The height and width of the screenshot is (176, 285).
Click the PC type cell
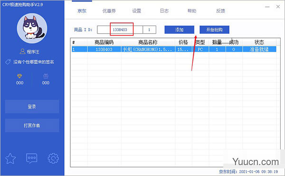200,49
